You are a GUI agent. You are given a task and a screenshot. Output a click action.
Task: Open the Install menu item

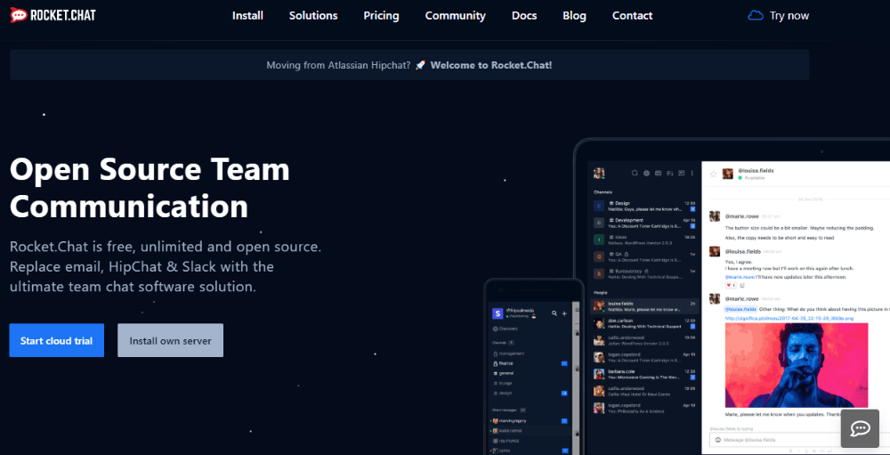247,16
